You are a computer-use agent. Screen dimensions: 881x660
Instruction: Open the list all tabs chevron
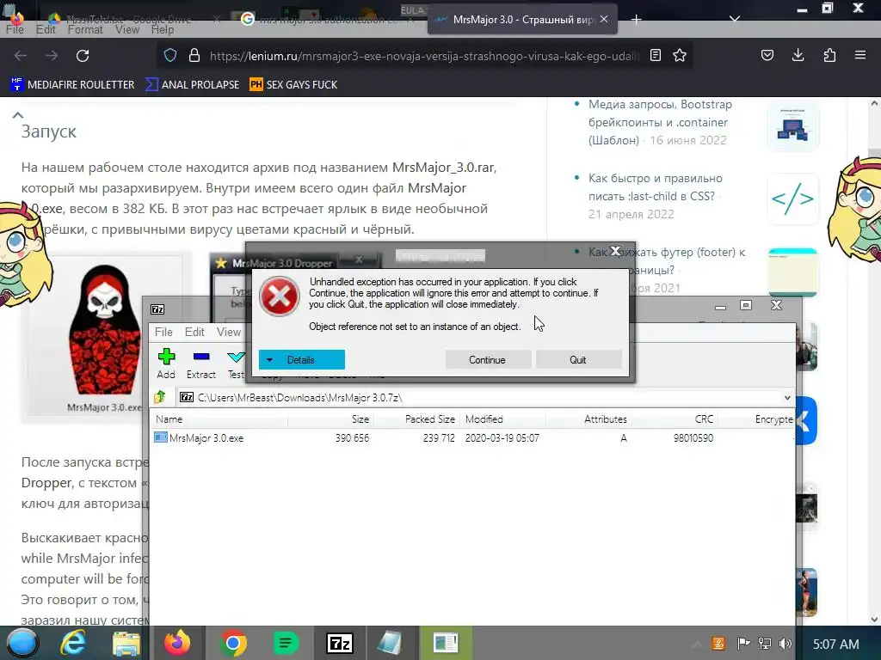coord(735,19)
